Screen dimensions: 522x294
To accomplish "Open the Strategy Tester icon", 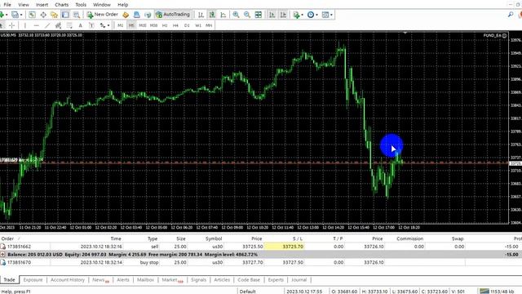I will click(x=77, y=15).
